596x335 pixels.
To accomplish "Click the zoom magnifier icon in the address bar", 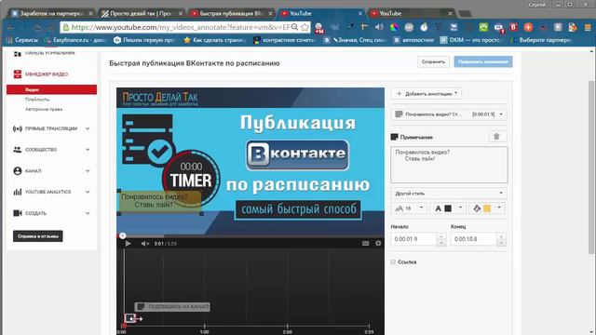I will [294, 27].
